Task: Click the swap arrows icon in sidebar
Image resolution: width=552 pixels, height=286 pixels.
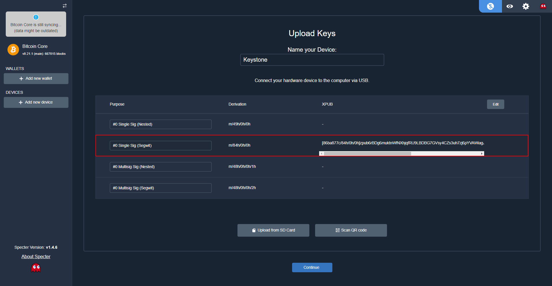Action: [65, 6]
